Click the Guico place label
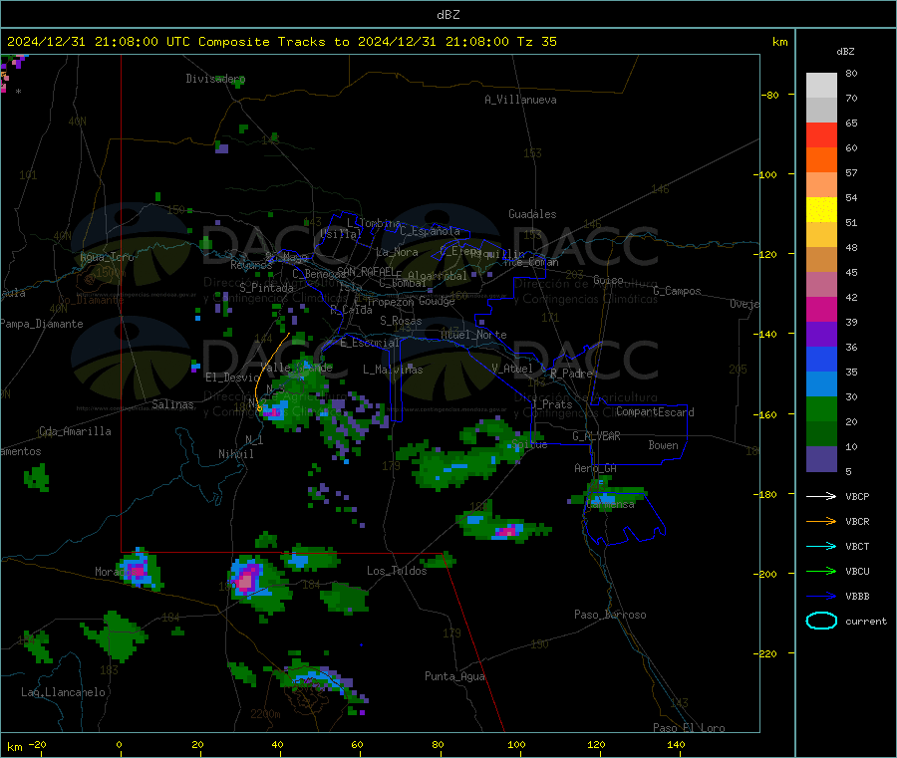 pyautogui.click(x=608, y=280)
